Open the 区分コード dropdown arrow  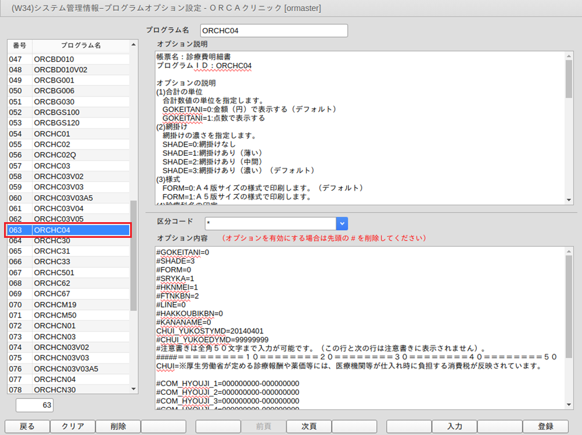(342, 223)
